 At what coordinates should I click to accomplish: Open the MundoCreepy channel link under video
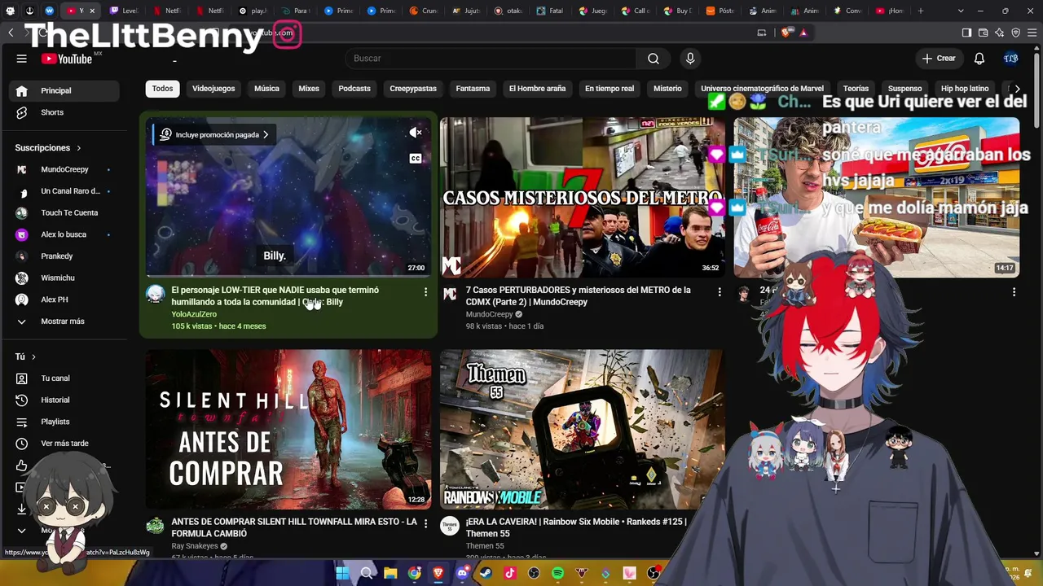click(x=489, y=314)
